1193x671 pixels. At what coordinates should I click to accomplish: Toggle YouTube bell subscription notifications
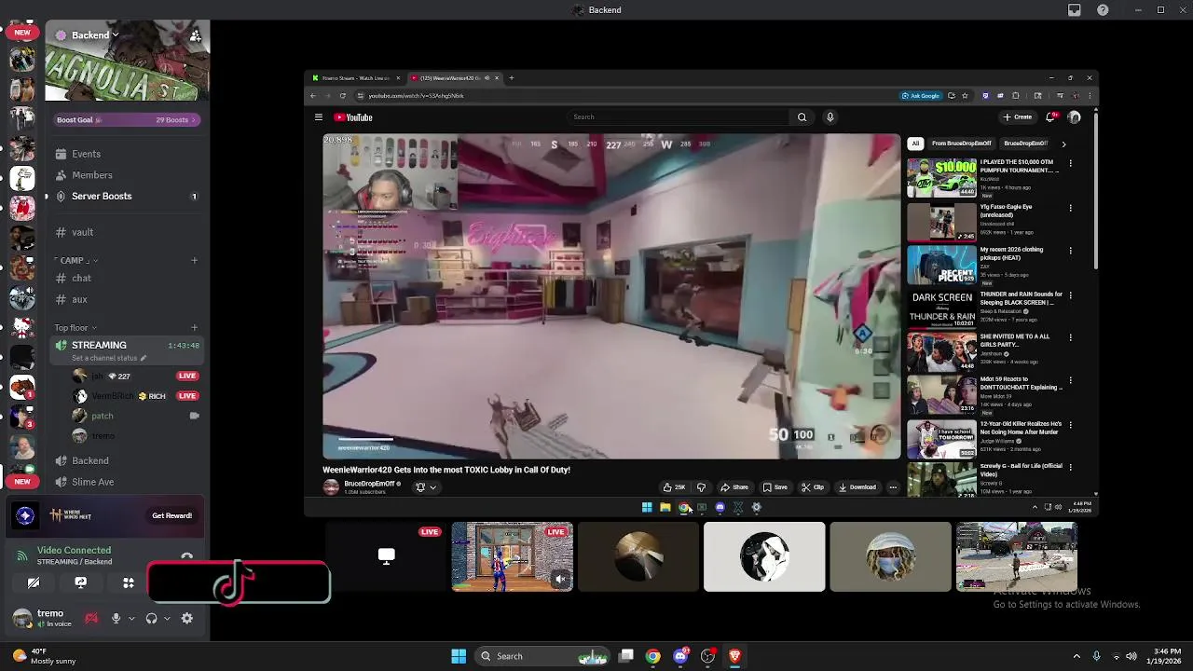pos(425,486)
